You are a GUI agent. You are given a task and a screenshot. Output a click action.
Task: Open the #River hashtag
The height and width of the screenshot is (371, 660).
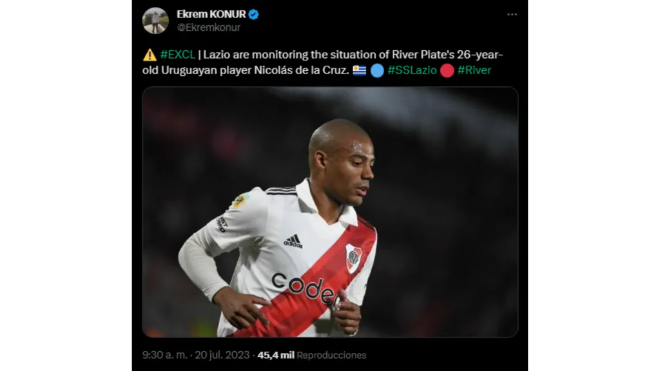tap(474, 70)
